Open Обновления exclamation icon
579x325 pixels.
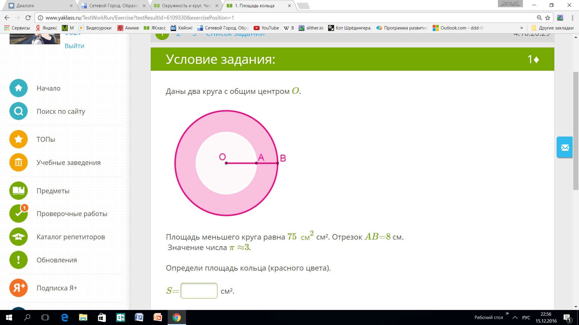coord(18,260)
